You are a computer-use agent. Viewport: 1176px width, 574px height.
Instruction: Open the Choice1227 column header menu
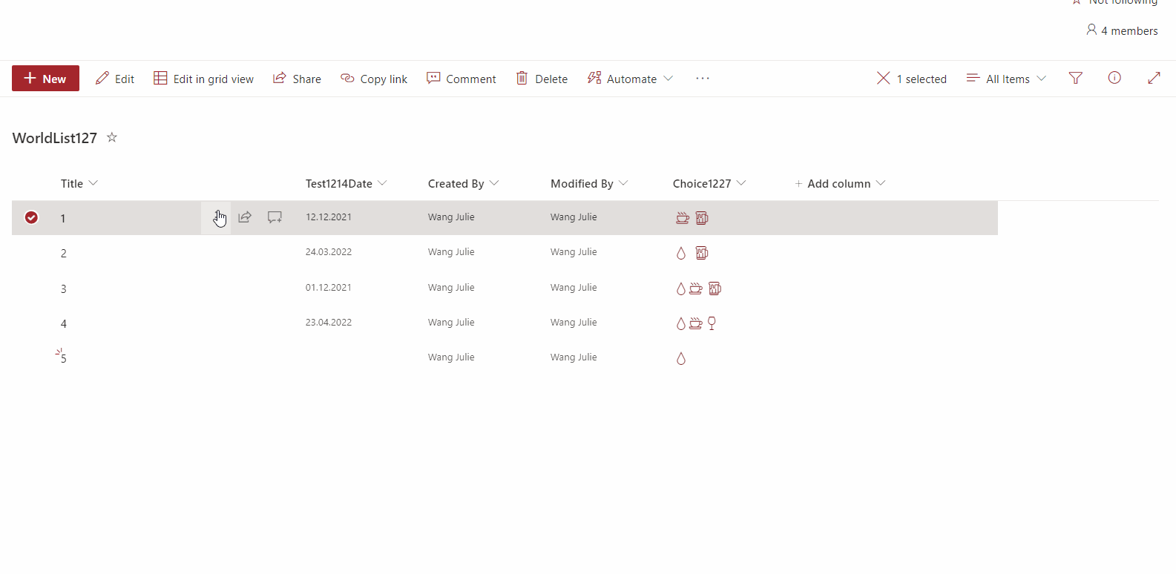coord(709,183)
